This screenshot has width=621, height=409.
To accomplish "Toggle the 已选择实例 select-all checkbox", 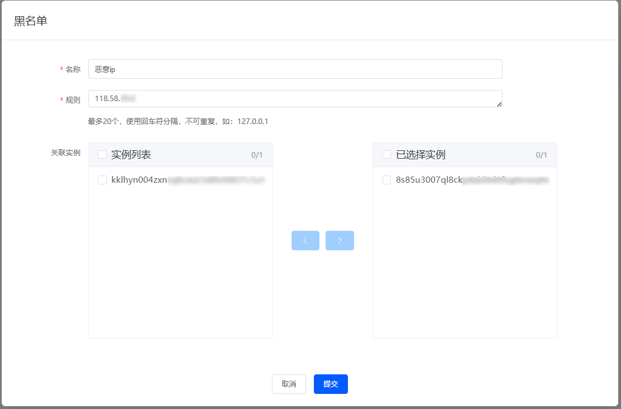I will (x=387, y=155).
